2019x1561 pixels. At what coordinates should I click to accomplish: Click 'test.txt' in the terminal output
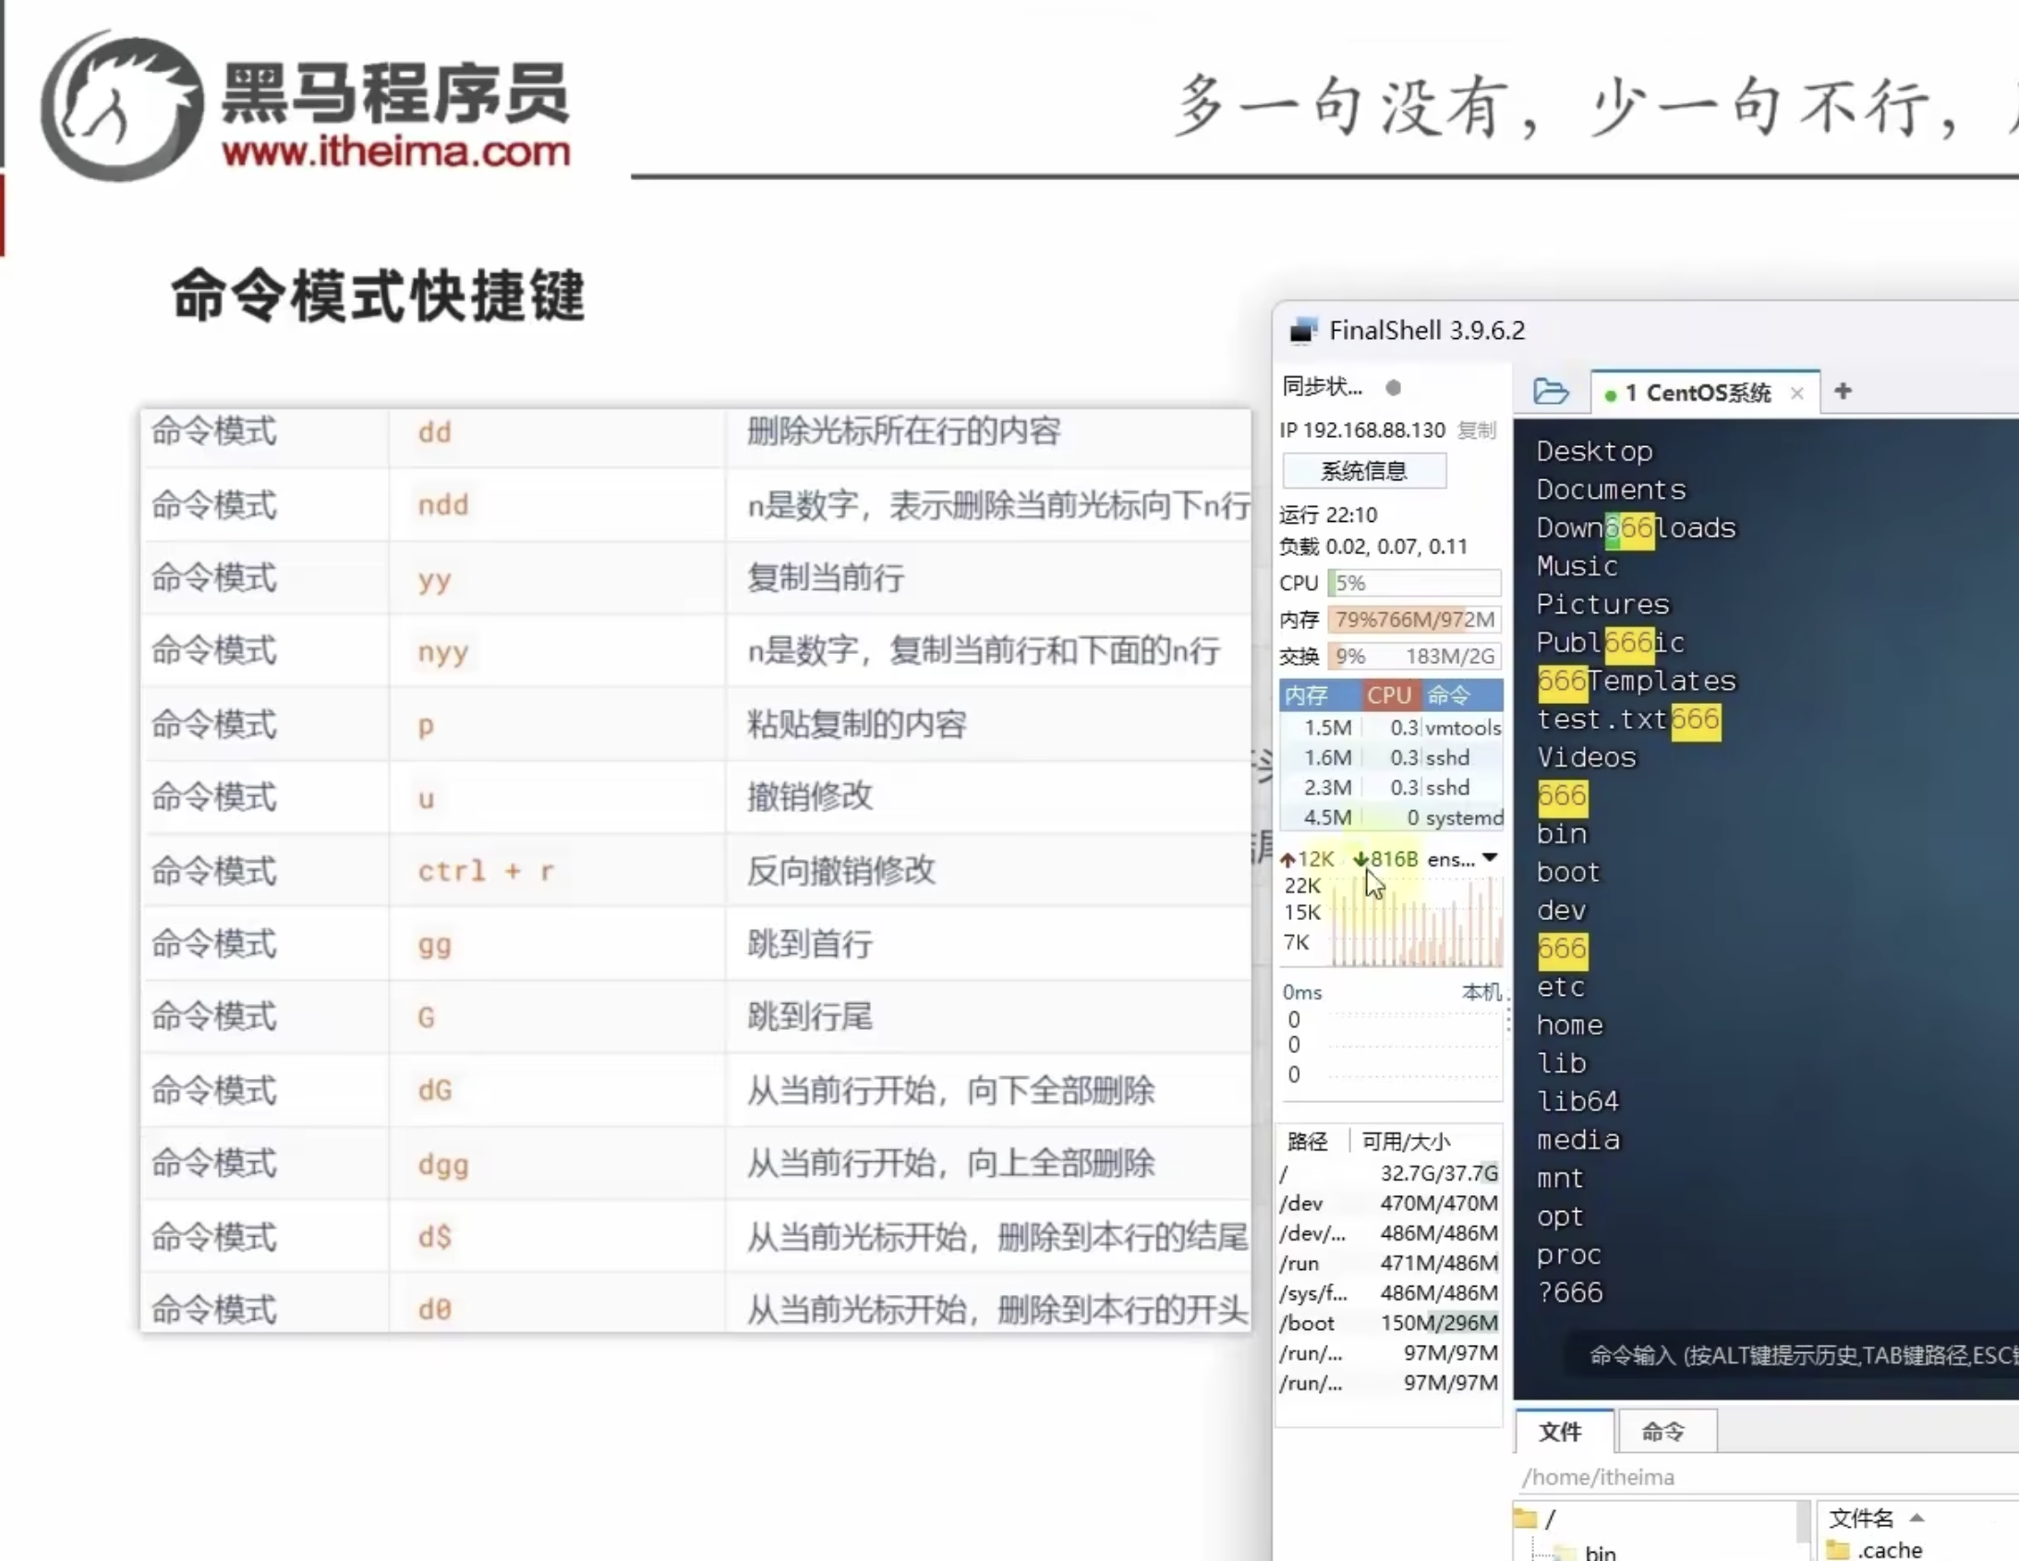(x=1602, y=720)
